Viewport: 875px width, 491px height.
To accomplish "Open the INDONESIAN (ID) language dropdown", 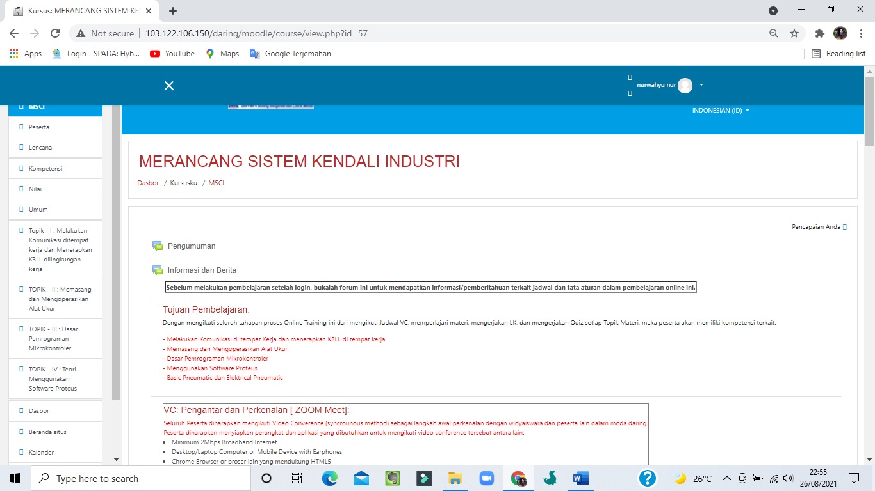I will (720, 111).
